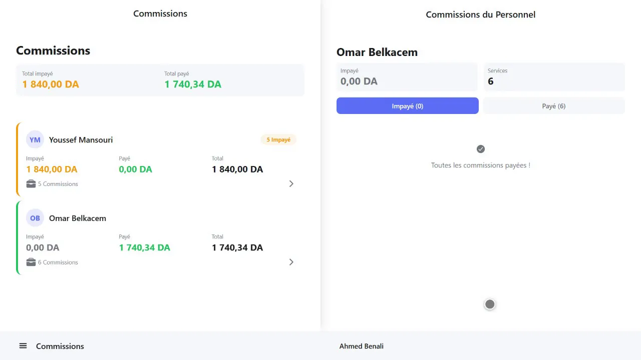
Task: Click Youssef's Payé 0,00 DA amount
Action: [135, 169]
